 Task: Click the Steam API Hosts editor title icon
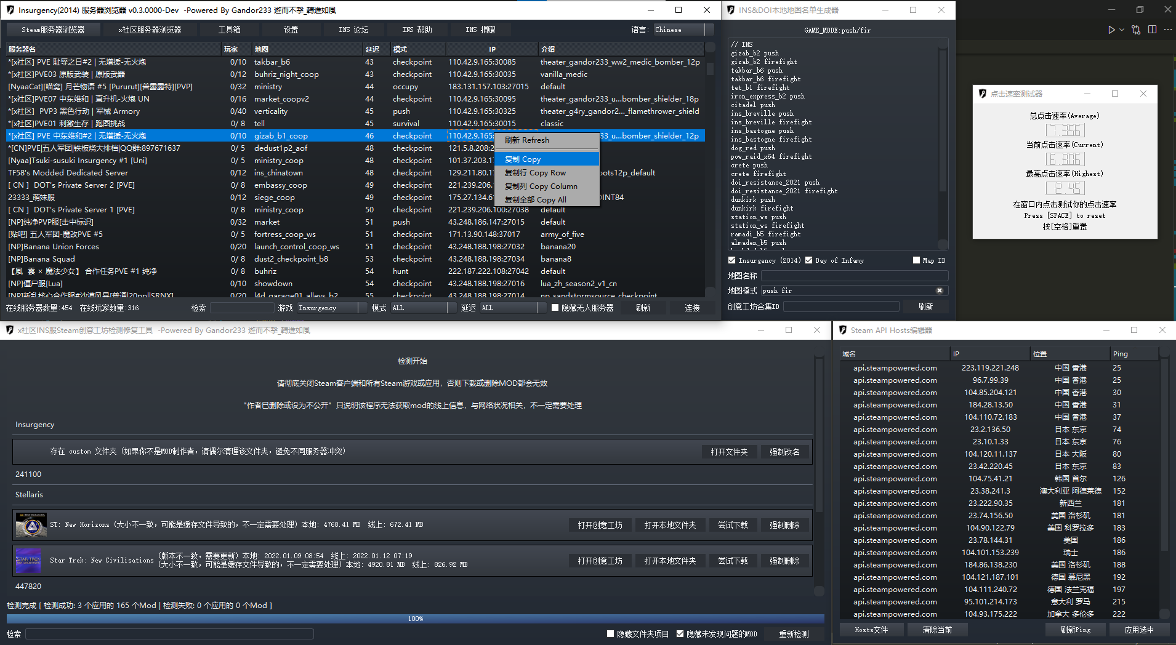(x=842, y=330)
